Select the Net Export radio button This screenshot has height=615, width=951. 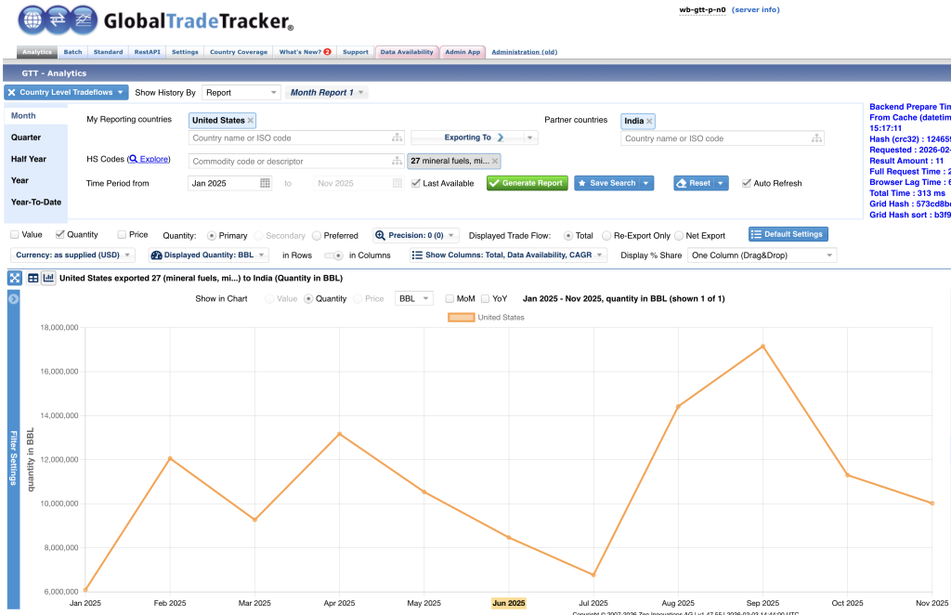pos(679,236)
